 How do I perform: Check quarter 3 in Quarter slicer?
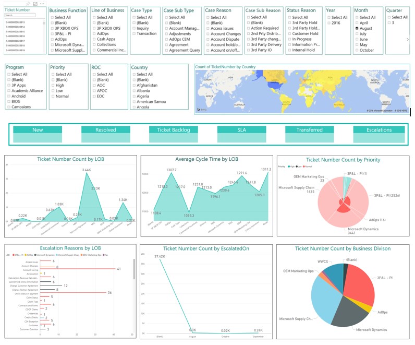[389, 23]
